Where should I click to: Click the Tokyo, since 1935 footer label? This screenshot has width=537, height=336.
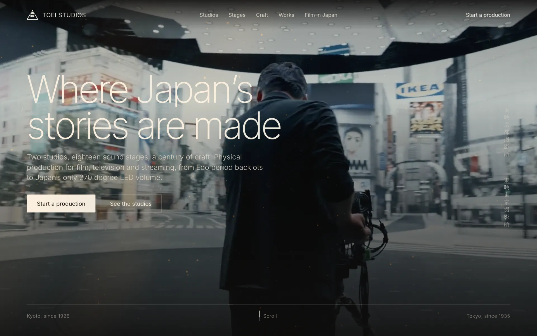(488, 316)
